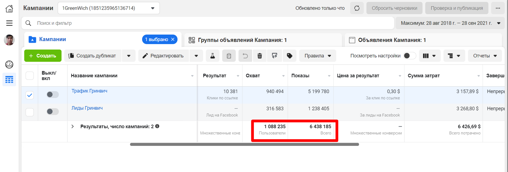The height and width of the screenshot is (172, 508).
Task: Open the Правила dropdown
Action: pos(317,56)
